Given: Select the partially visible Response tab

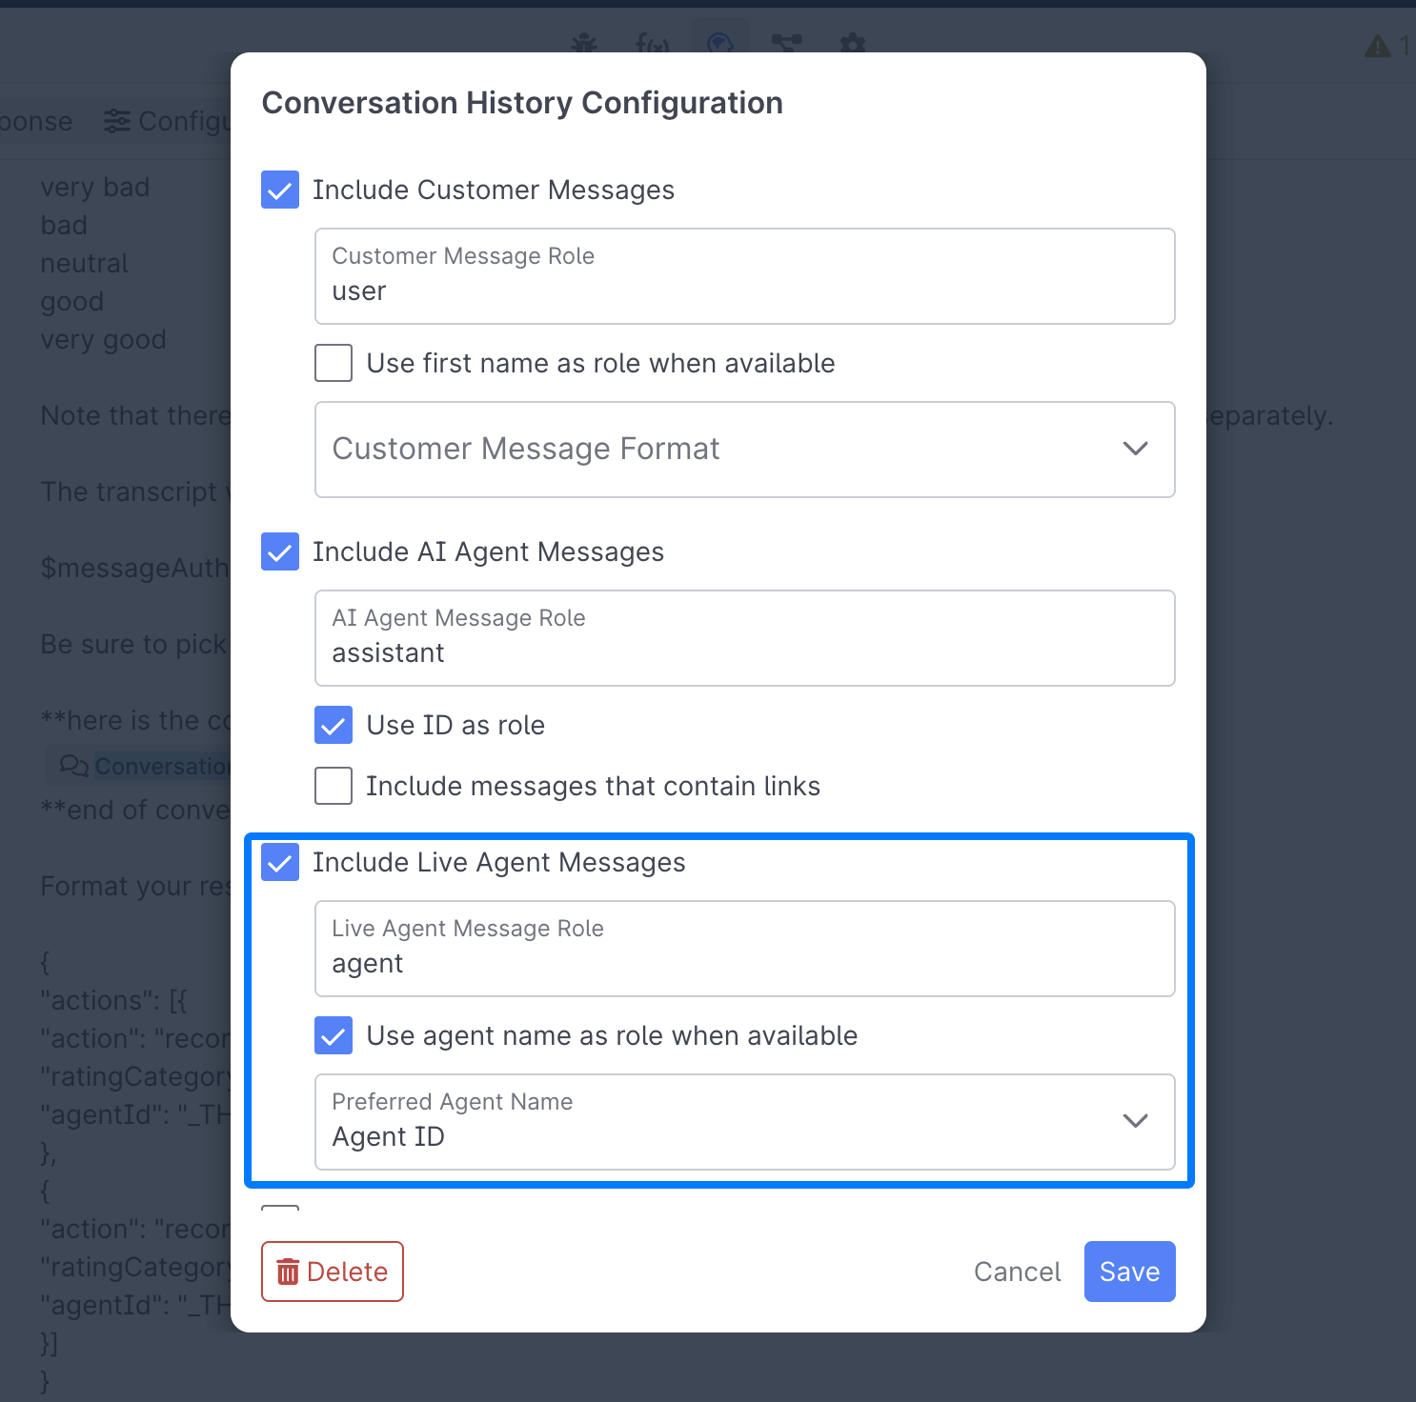Looking at the screenshot, I should coord(36,120).
